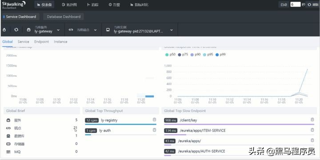The height and width of the screenshot is (160, 320).
Task: Click the 43 ms badge
Action: (170, 141)
